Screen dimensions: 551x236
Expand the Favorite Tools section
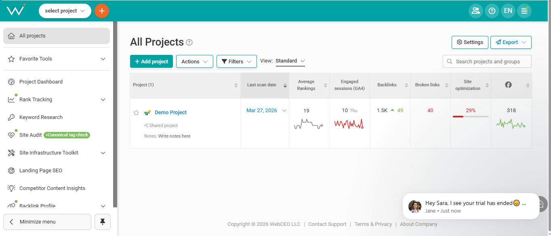(x=103, y=59)
